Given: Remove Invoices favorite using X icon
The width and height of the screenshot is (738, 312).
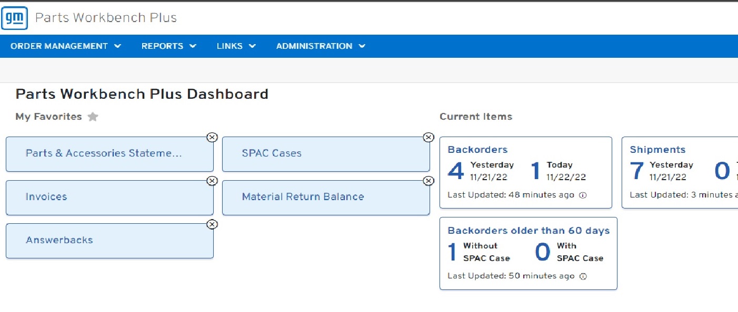Looking at the screenshot, I should [212, 181].
